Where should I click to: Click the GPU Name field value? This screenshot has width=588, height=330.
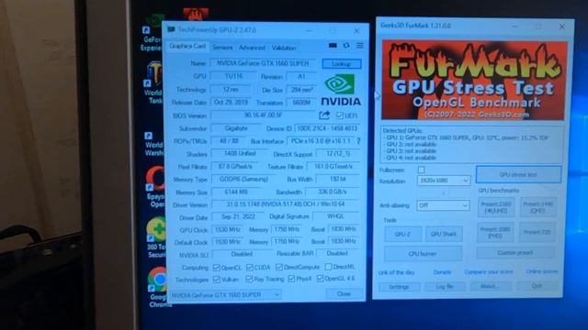pos(263,63)
